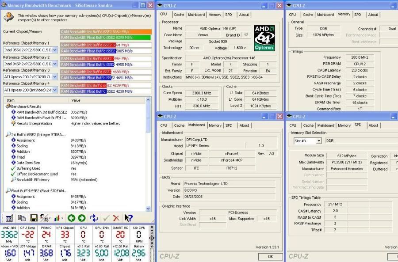Go back with green left arrow
The image size is (398, 262).
(71, 218)
